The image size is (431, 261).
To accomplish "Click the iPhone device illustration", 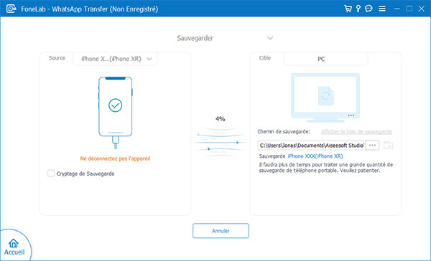I will coord(116,113).
